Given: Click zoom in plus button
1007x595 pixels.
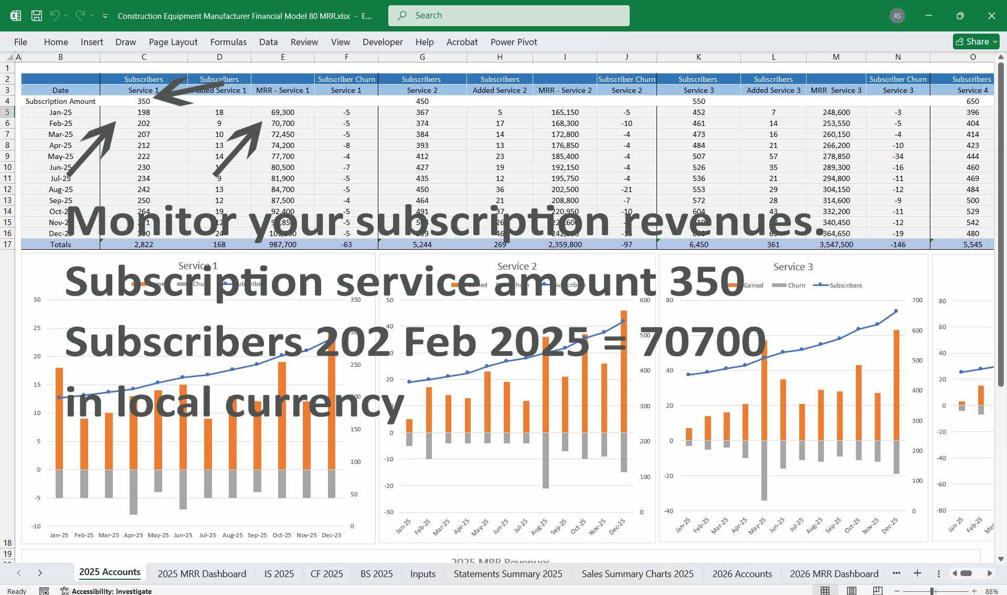Looking at the screenshot, I should (974, 591).
